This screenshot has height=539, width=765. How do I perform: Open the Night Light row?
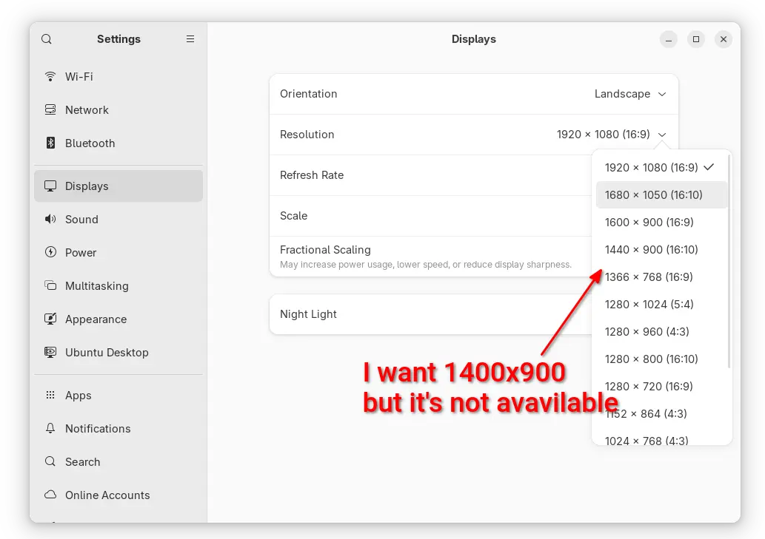(x=430, y=314)
